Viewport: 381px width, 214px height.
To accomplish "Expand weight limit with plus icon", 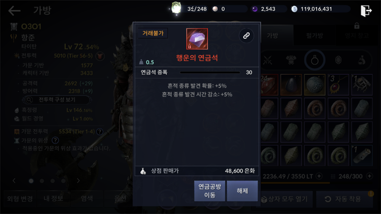I will pos(319,176).
